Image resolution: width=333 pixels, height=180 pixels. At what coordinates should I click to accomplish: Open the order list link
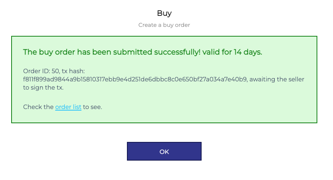click(68, 107)
